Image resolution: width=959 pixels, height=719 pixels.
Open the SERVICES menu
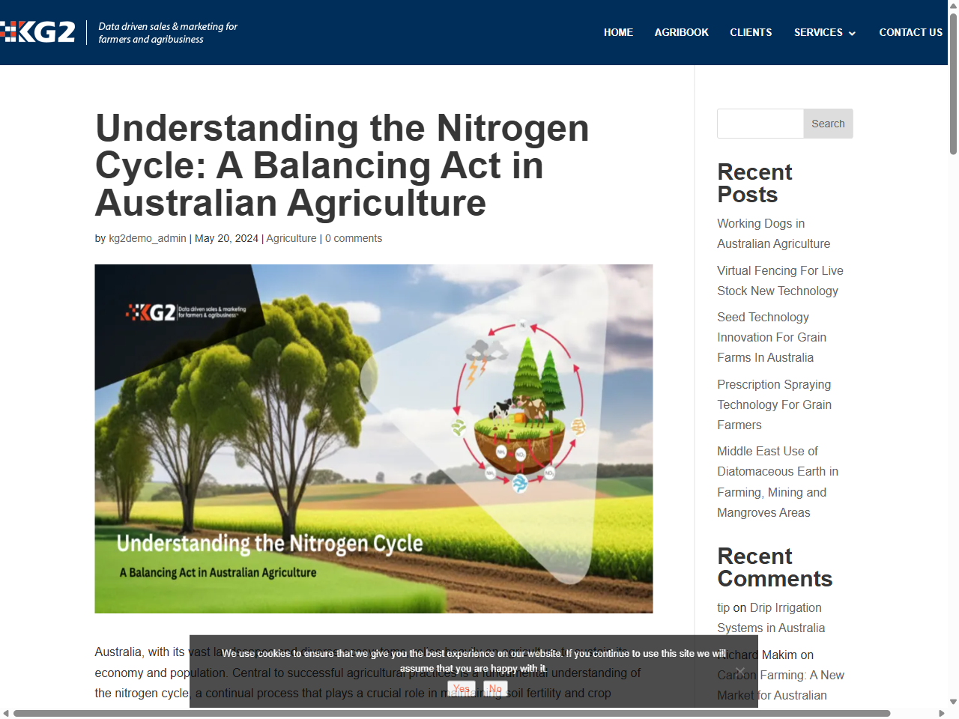coord(817,33)
